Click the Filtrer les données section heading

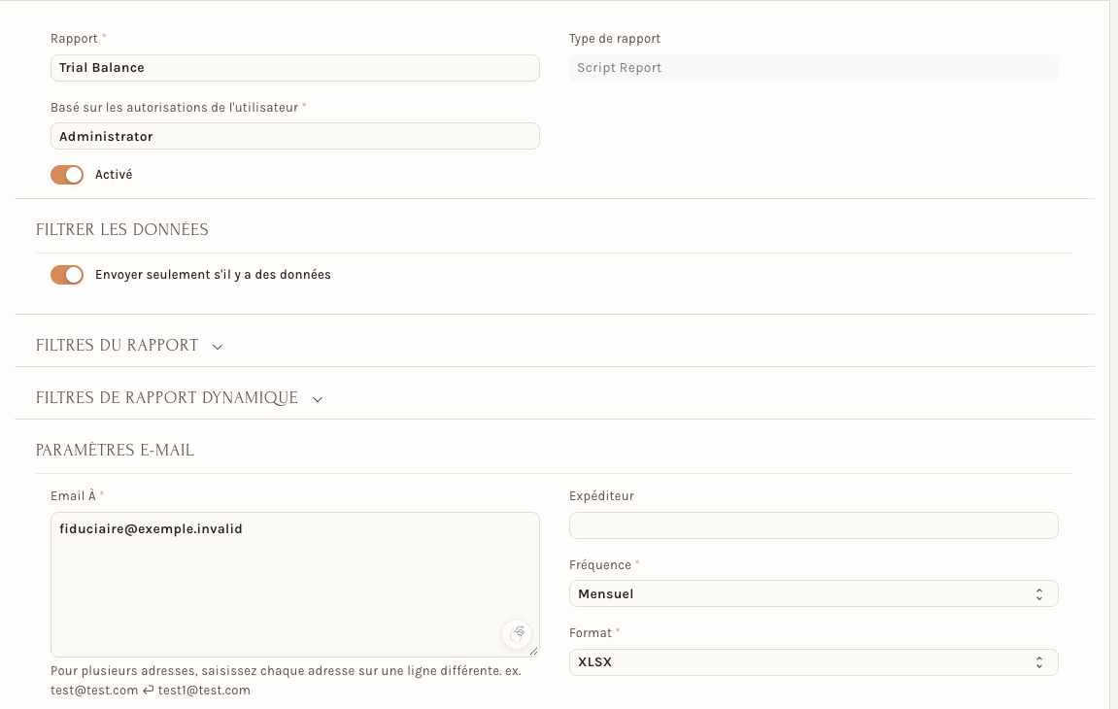[122, 229]
